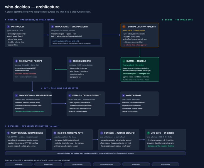Click the 'AGENT REPORT' card title
204x168 pixels.
(x=134, y=95)
